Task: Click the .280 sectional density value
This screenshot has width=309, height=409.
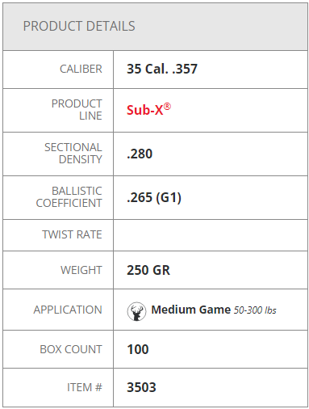Action: coord(140,154)
